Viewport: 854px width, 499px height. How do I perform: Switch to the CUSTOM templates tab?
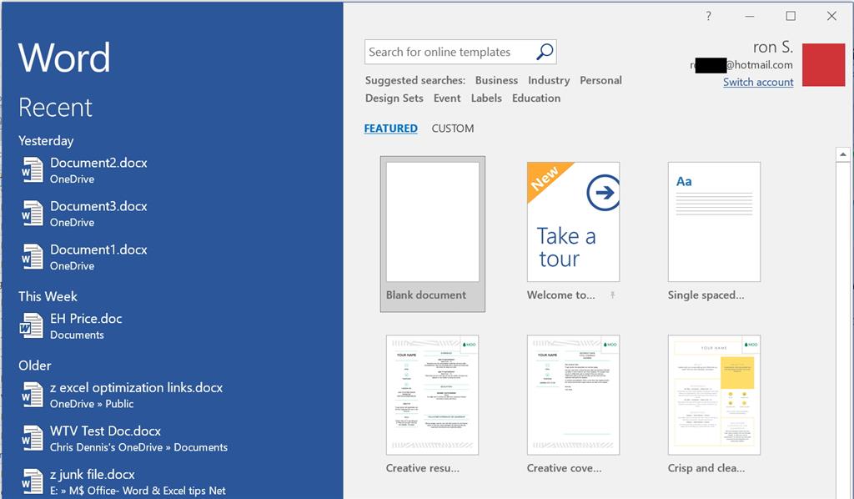click(453, 129)
